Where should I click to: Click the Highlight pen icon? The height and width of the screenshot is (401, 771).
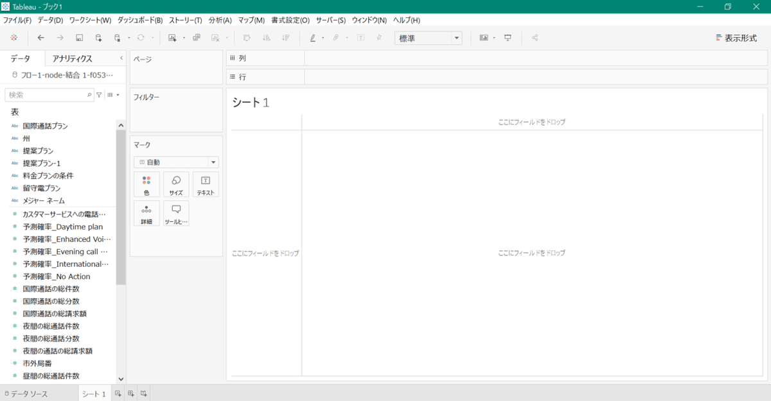click(313, 38)
